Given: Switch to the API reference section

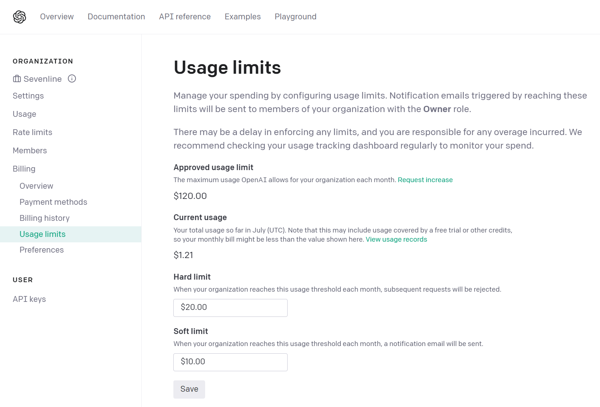Looking at the screenshot, I should point(185,16).
